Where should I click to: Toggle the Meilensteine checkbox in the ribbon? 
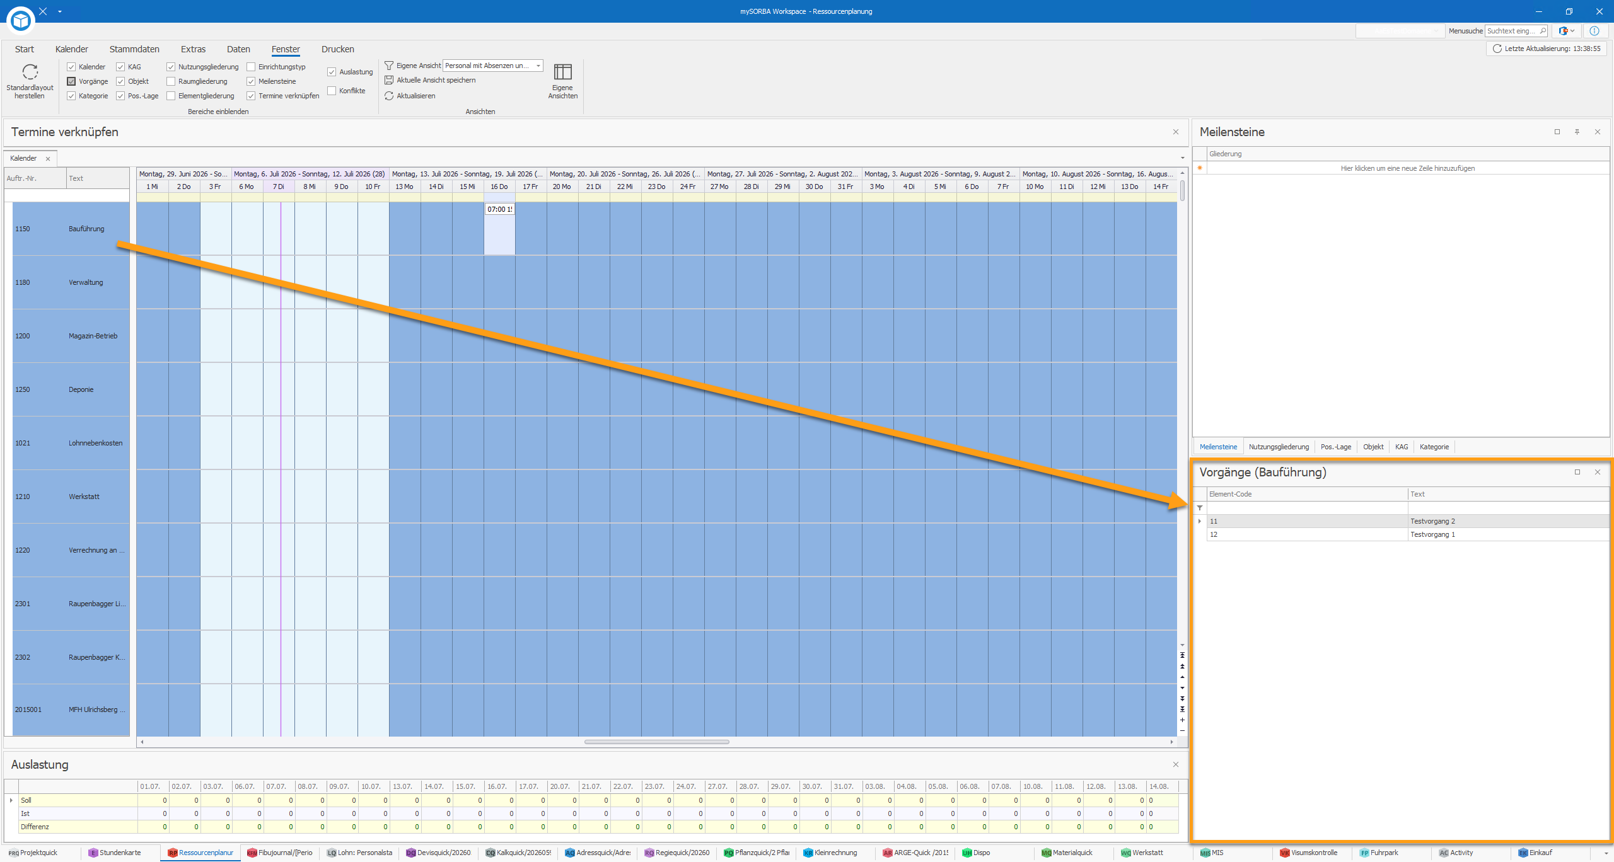[x=251, y=81]
